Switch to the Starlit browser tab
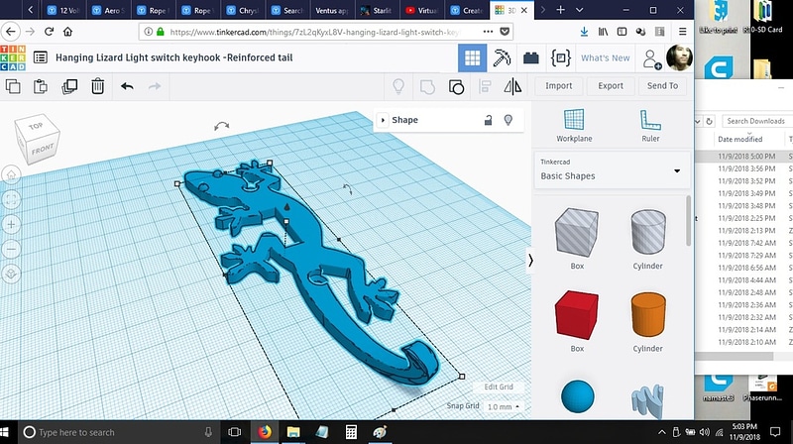Viewport: 793px width, 444px height. 377,10
